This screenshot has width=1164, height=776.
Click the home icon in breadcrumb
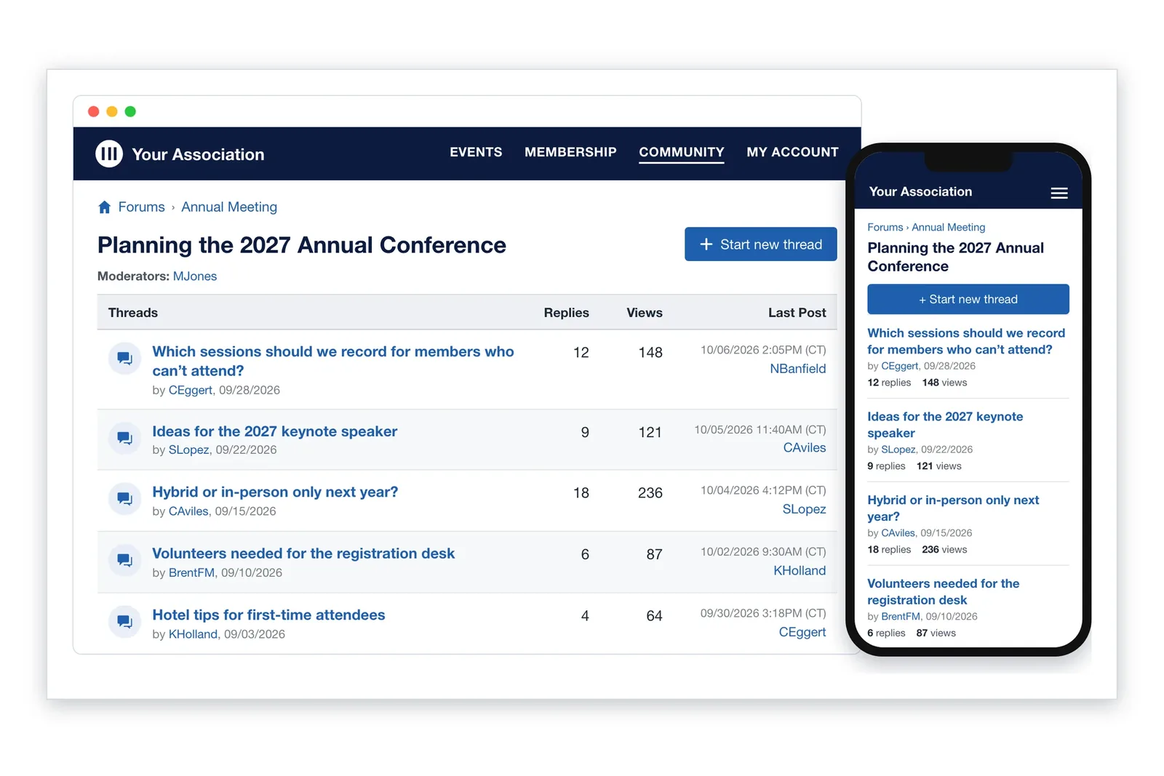coord(105,207)
